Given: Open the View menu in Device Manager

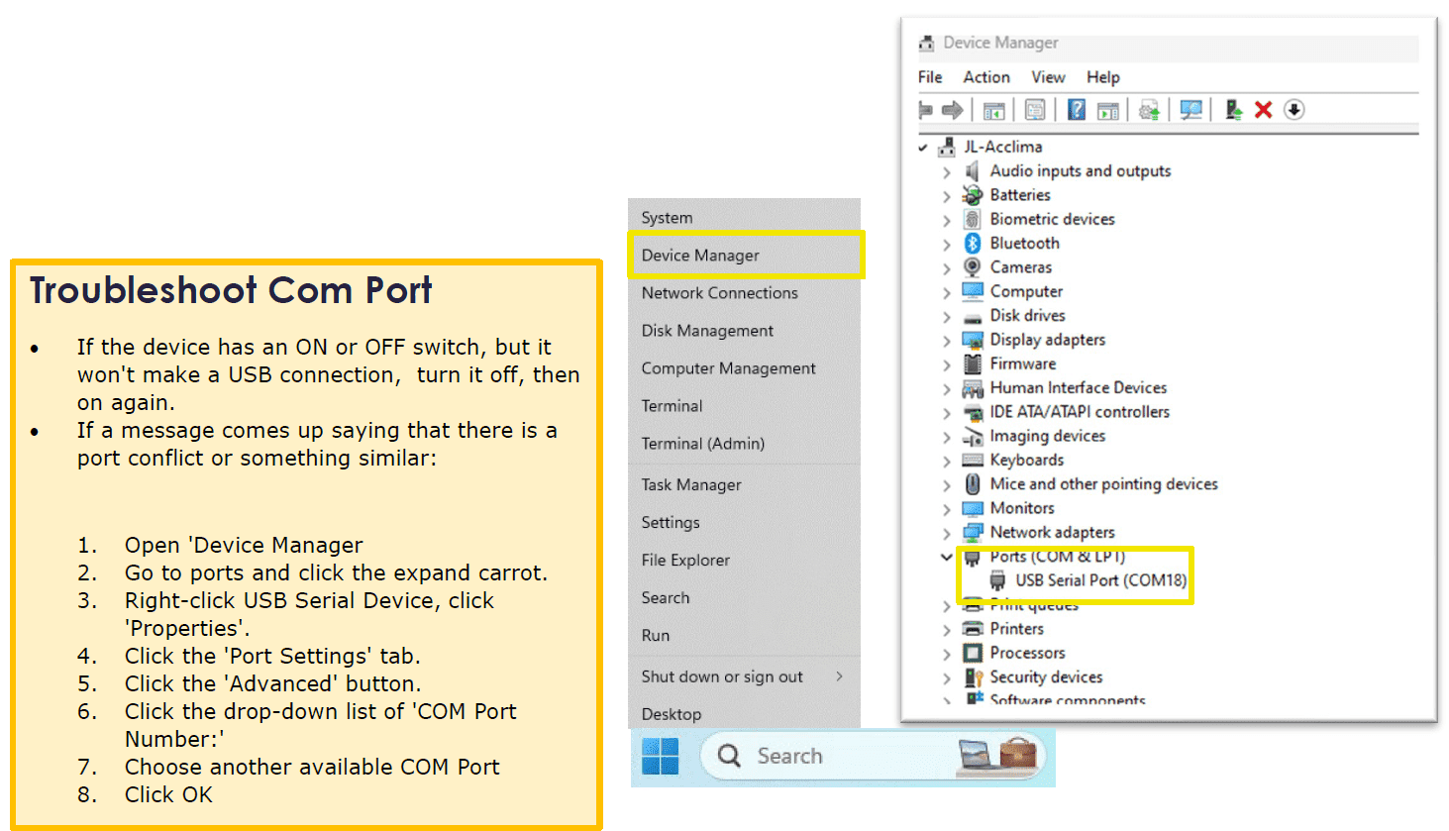Looking at the screenshot, I should click(1047, 77).
